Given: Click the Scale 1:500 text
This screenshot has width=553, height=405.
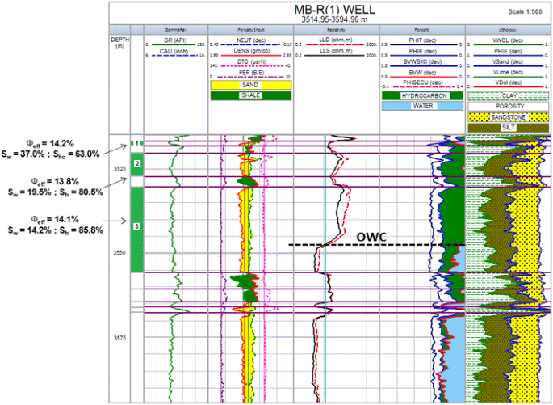Looking at the screenshot, I should point(525,11).
